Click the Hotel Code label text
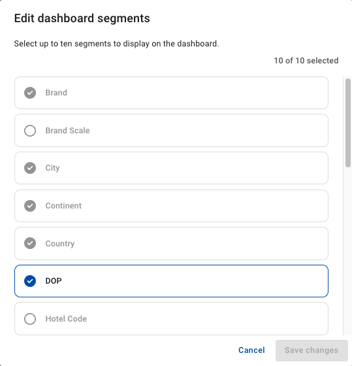This screenshot has height=366, width=352. [66, 319]
